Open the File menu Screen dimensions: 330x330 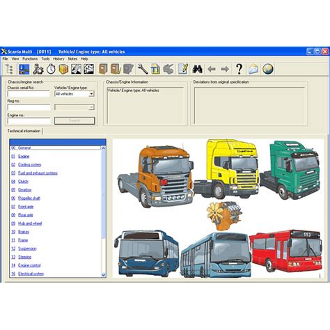click(x=5, y=58)
